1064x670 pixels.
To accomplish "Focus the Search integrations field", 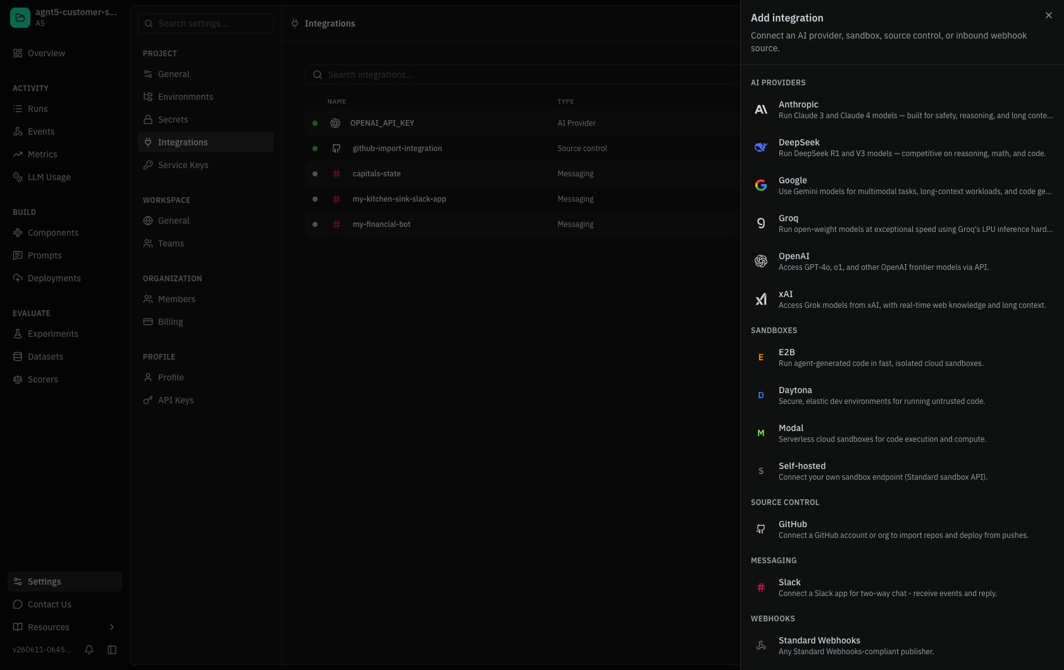I will point(523,75).
